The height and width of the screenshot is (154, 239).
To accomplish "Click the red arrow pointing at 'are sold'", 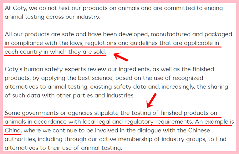I will tap(120, 57).
